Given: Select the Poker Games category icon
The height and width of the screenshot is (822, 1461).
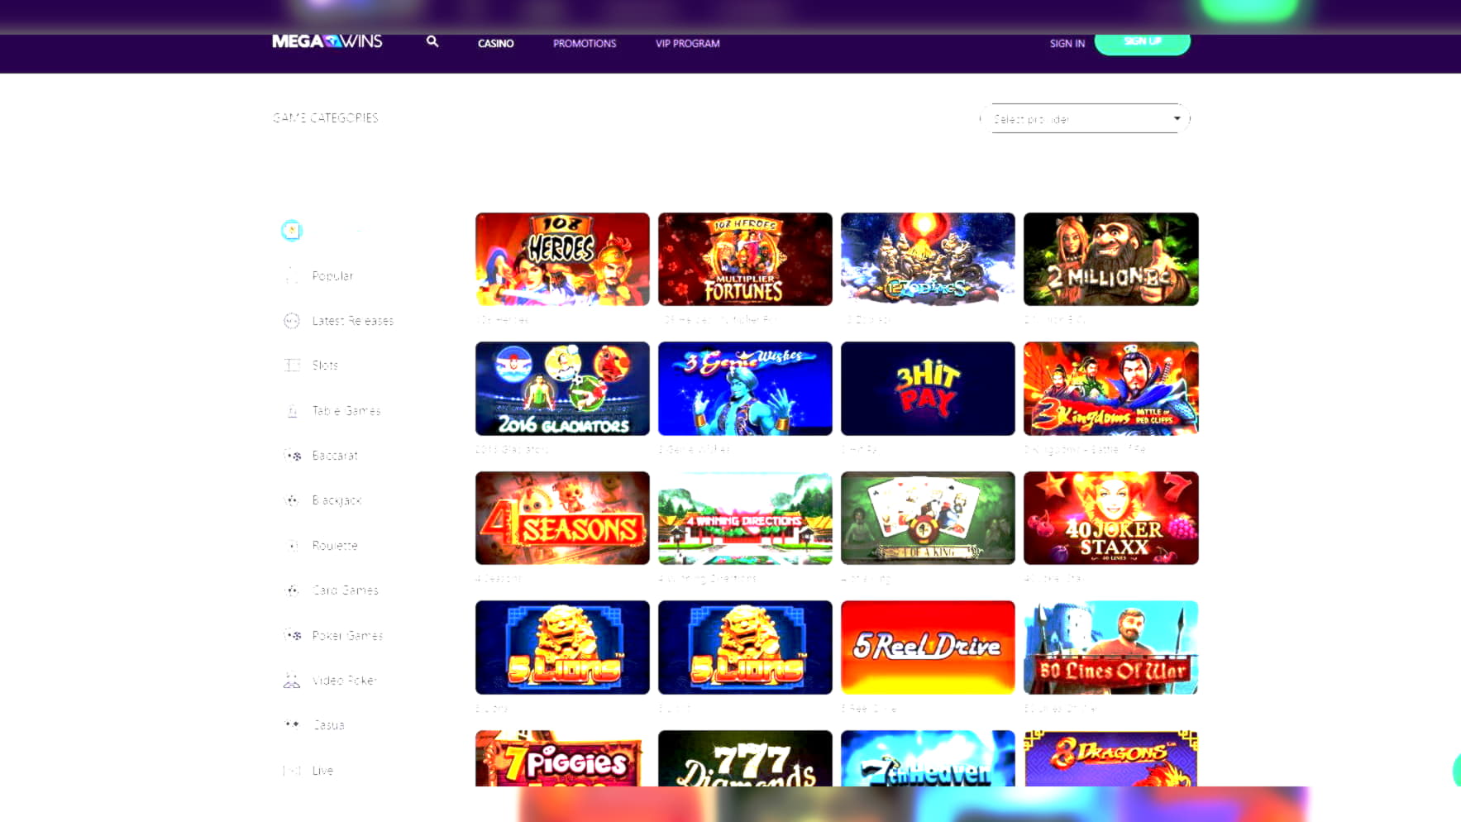Looking at the screenshot, I should tap(292, 636).
